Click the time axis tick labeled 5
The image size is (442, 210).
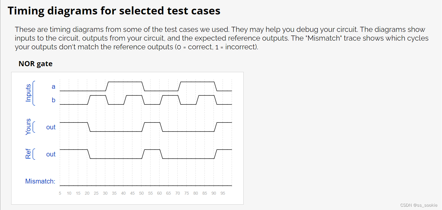(60, 193)
